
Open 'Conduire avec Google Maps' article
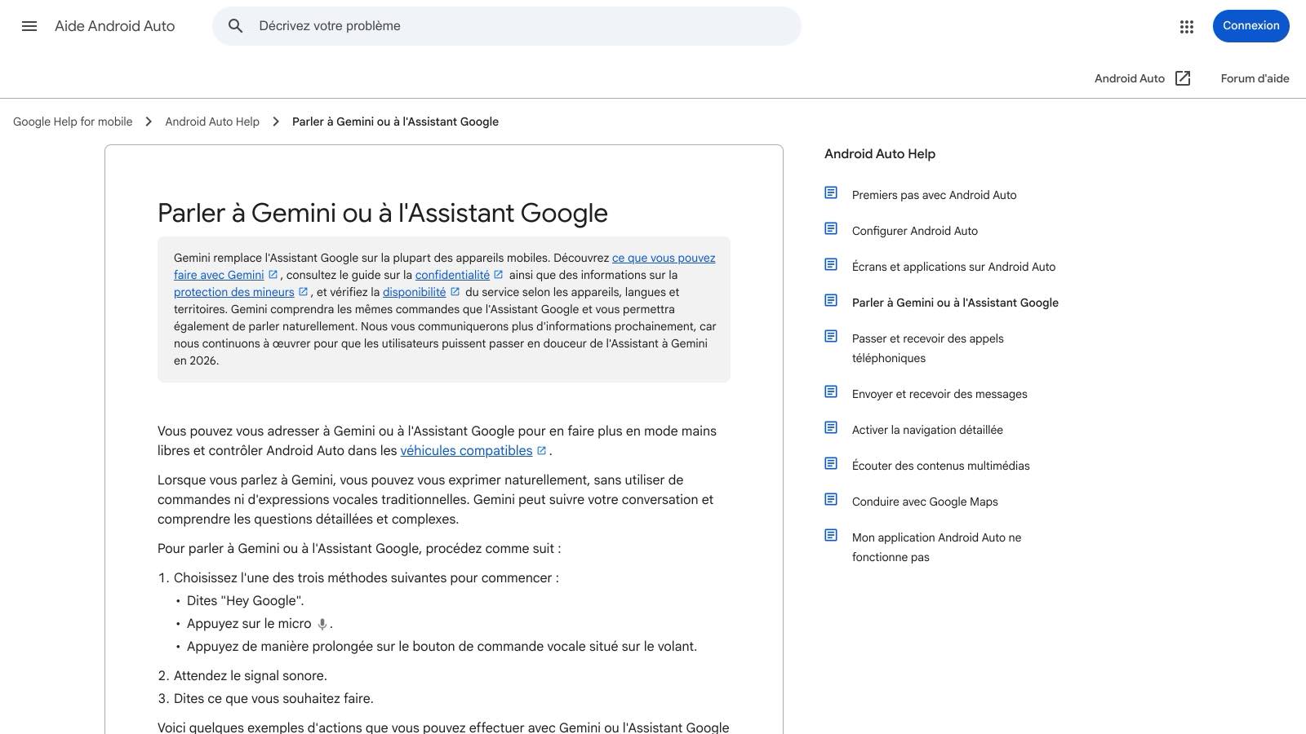pos(925,502)
